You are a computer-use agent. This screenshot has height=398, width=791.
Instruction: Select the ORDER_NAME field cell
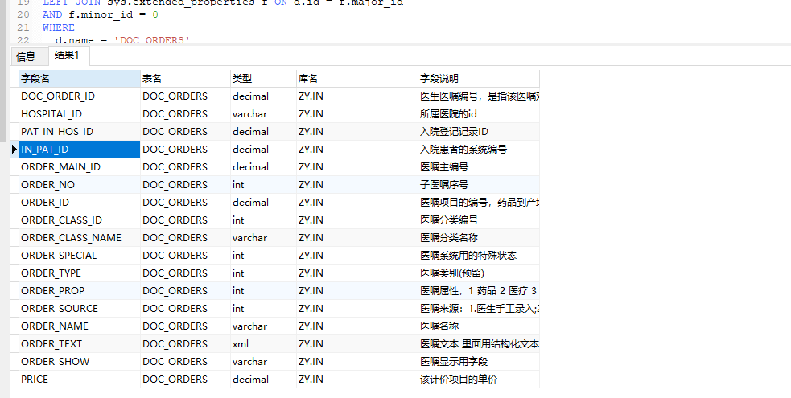coord(80,326)
